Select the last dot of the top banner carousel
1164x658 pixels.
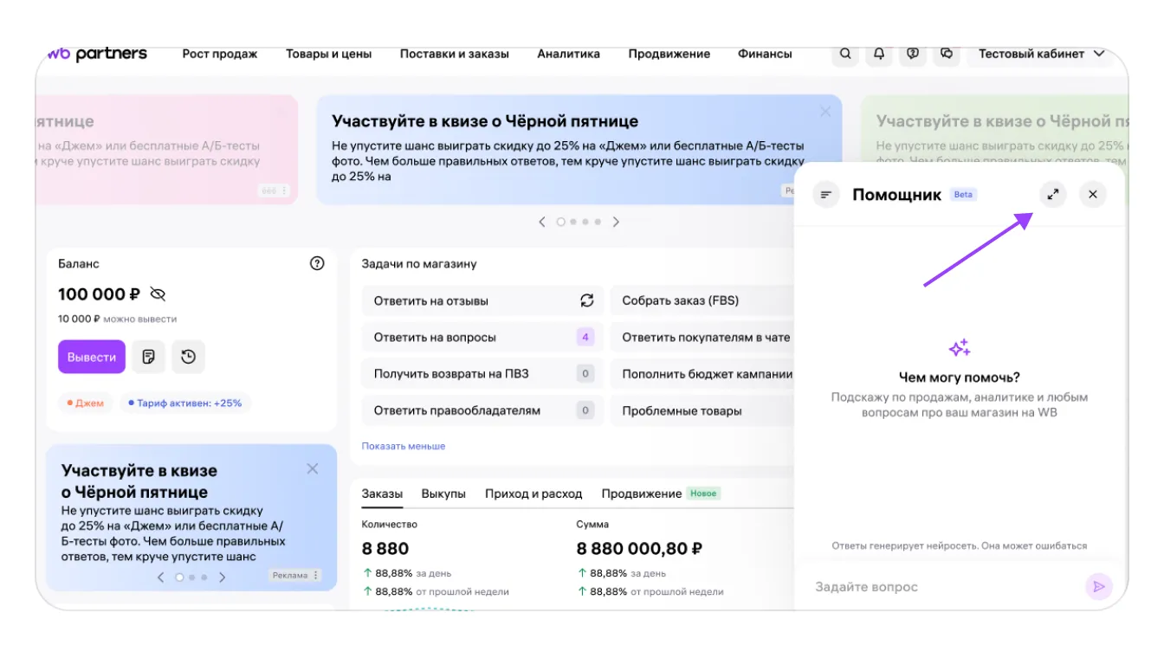(x=598, y=222)
